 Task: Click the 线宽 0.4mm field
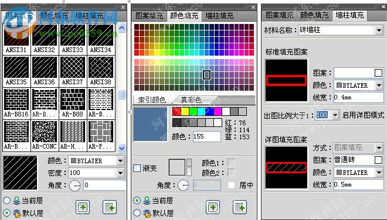[358, 98]
